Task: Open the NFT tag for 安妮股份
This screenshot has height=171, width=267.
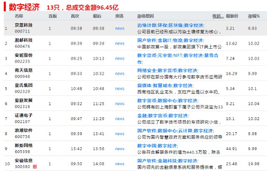Action: 178,55
